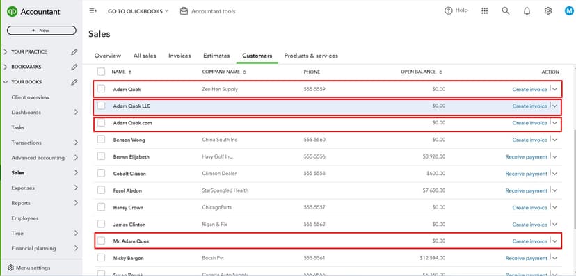Open Hansy Crown customer name
This screenshot has width=576, height=276.
click(128, 207)
